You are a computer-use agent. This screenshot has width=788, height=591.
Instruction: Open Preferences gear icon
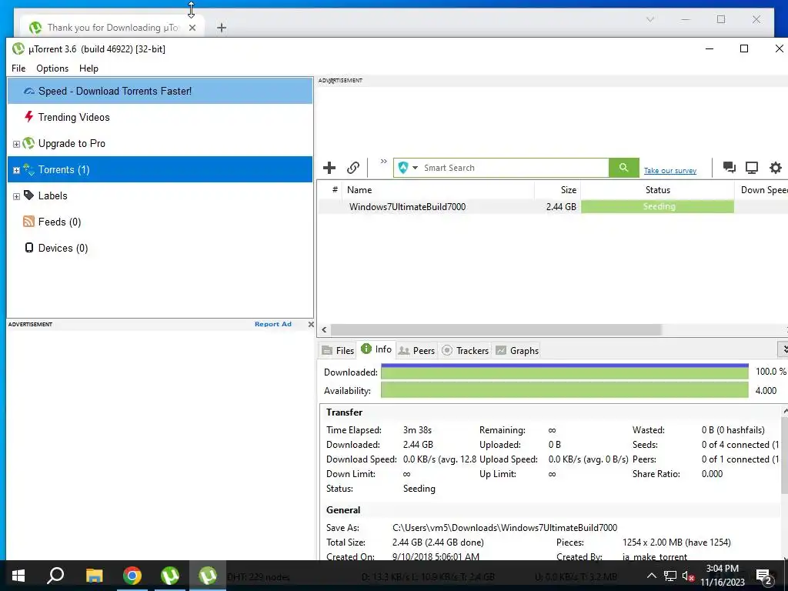click(x=776, y=168)
